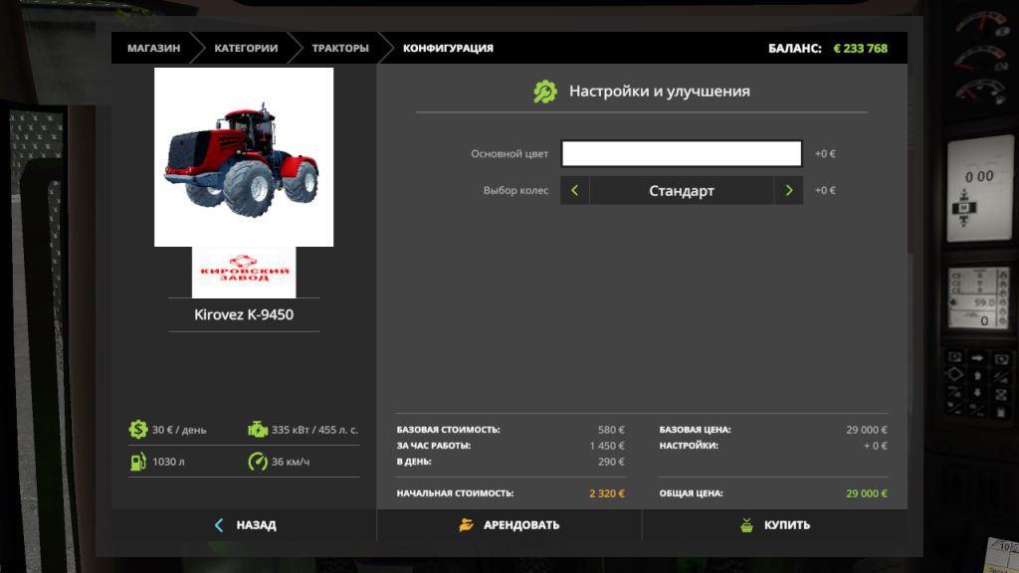
Task: Click the back arrow chevron icon
Action: tap(219, 525)
